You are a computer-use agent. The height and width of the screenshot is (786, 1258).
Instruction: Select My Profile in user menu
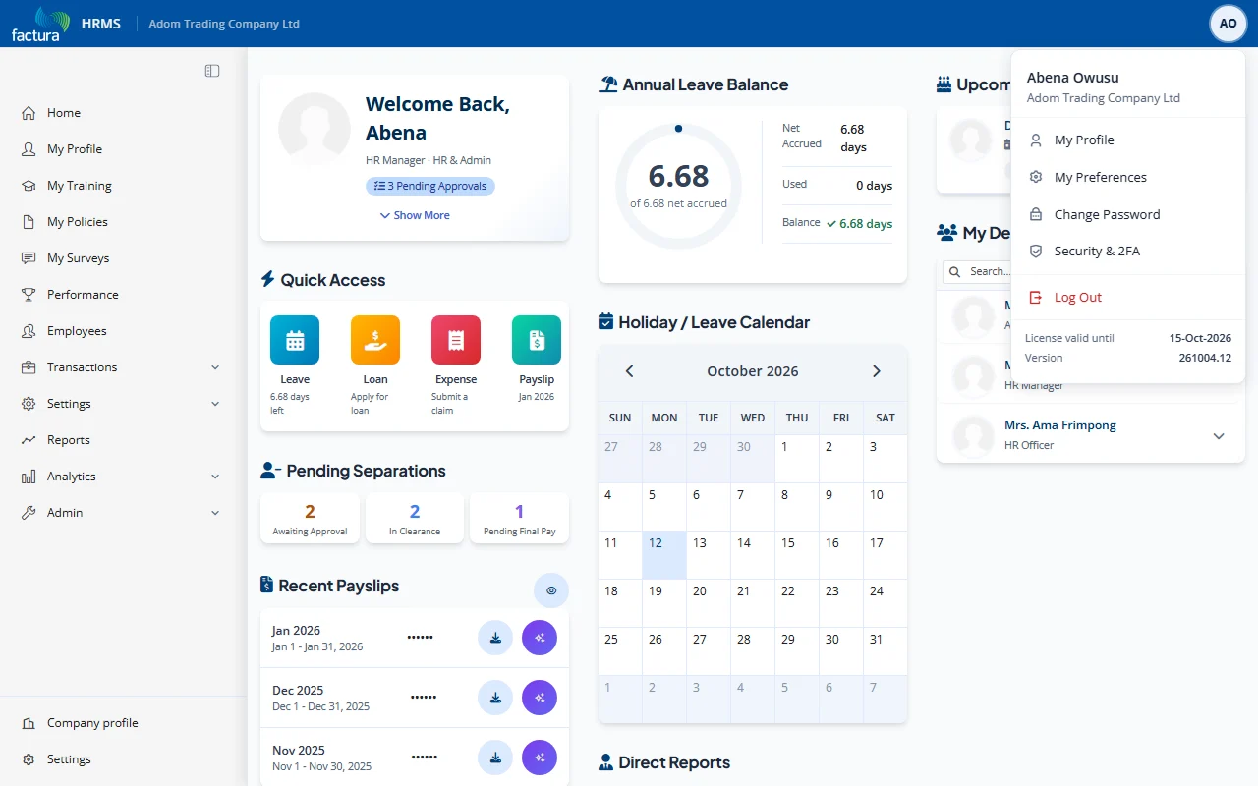coord(1128,140)
